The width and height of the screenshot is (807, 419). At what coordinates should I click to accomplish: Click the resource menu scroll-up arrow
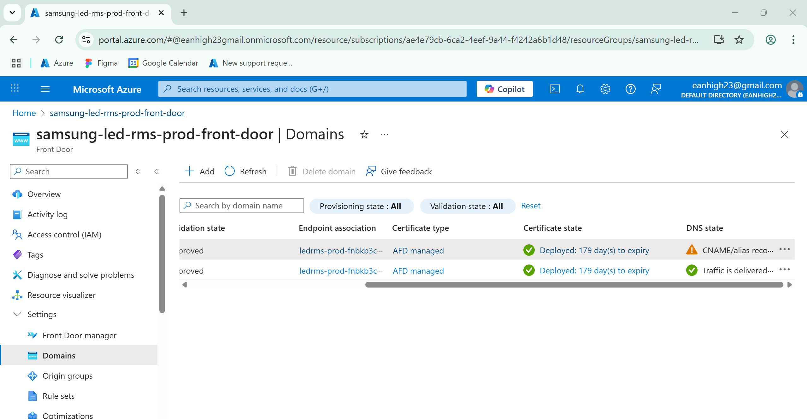coord(162,189)
